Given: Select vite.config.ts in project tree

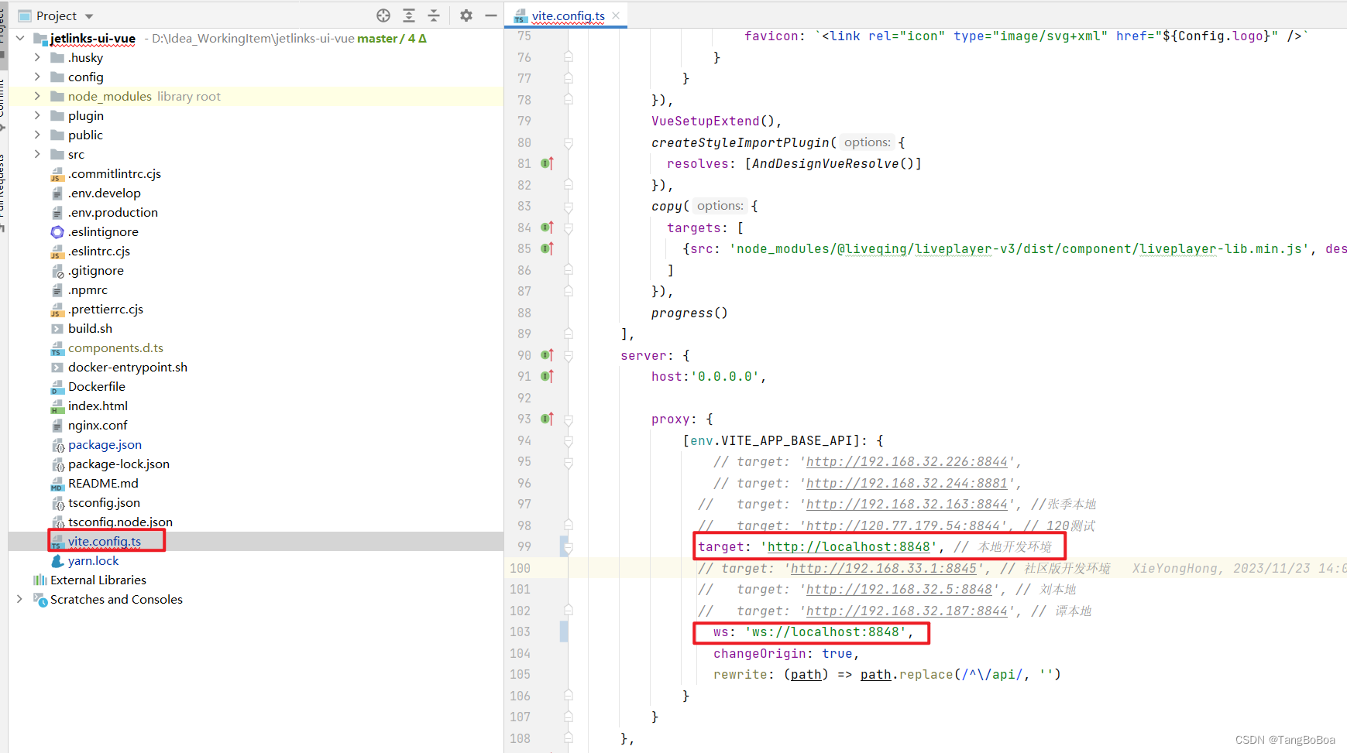Looking at the screenshot, I should [105, 541].
